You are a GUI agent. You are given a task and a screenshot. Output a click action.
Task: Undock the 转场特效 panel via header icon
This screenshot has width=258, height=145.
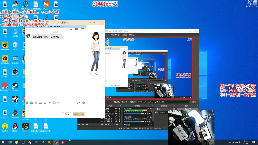[x=174, y=106]
